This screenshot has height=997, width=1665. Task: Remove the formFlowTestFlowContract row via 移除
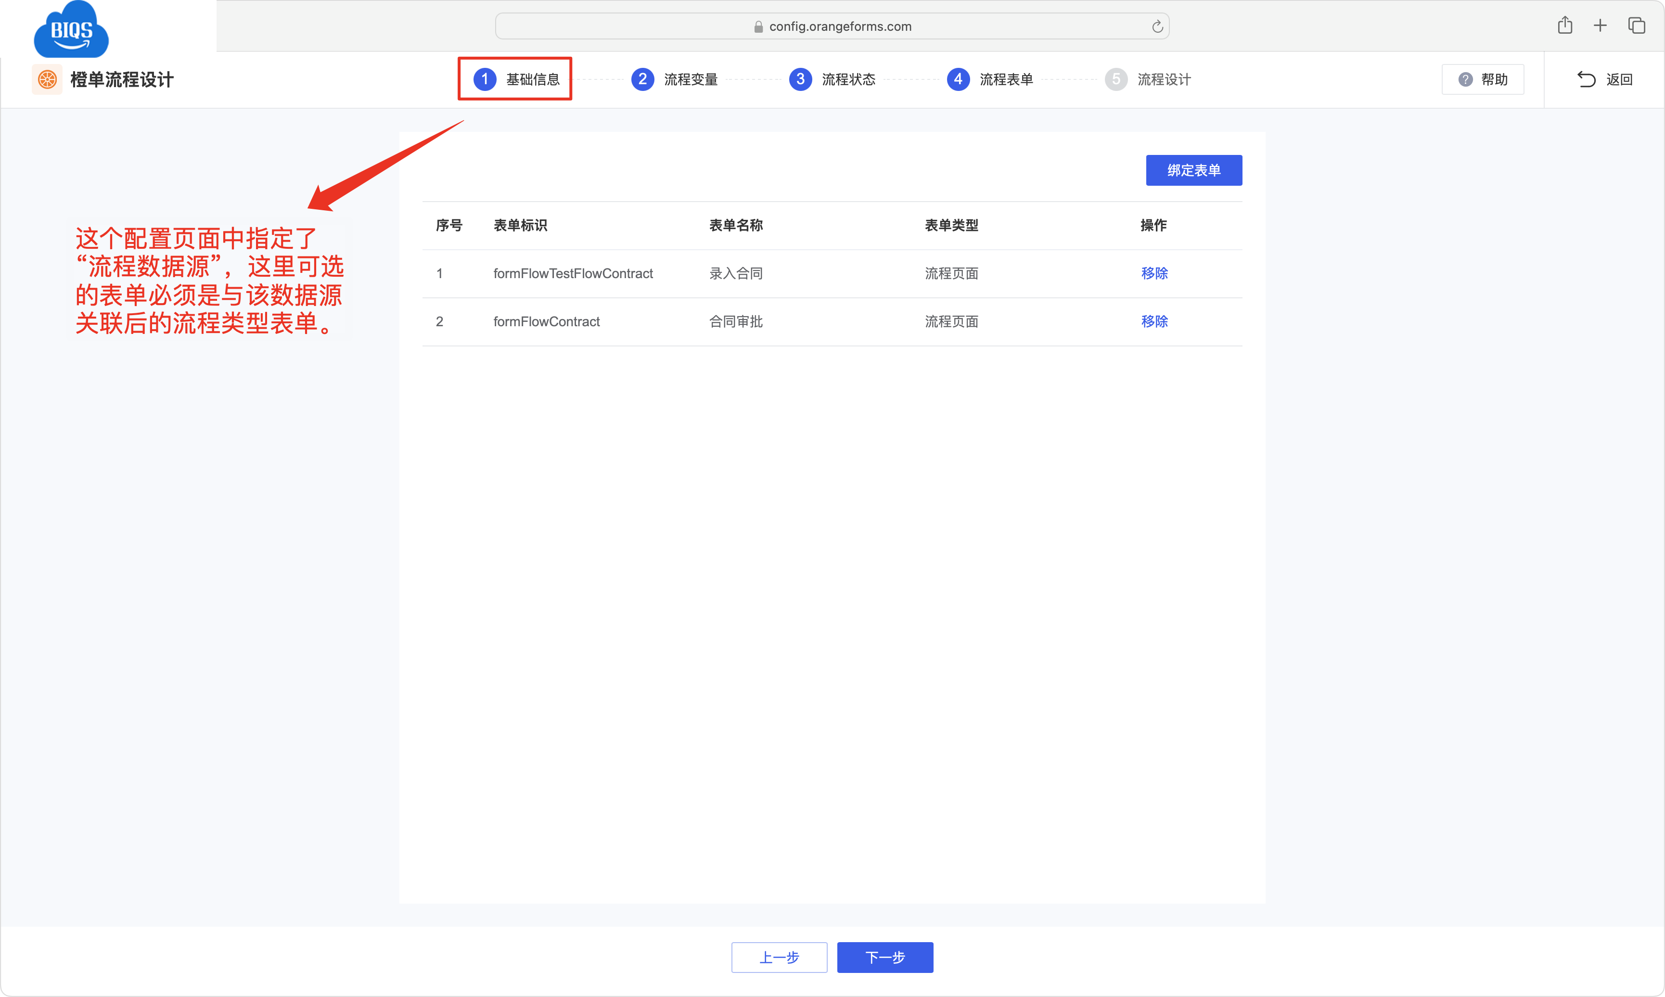point(1154,273)
